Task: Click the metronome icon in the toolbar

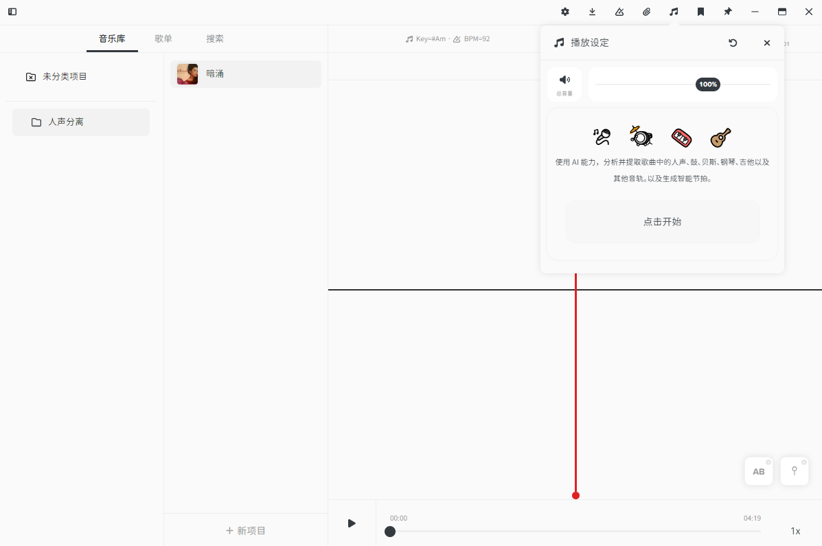Action: click(x=619, y=12)
